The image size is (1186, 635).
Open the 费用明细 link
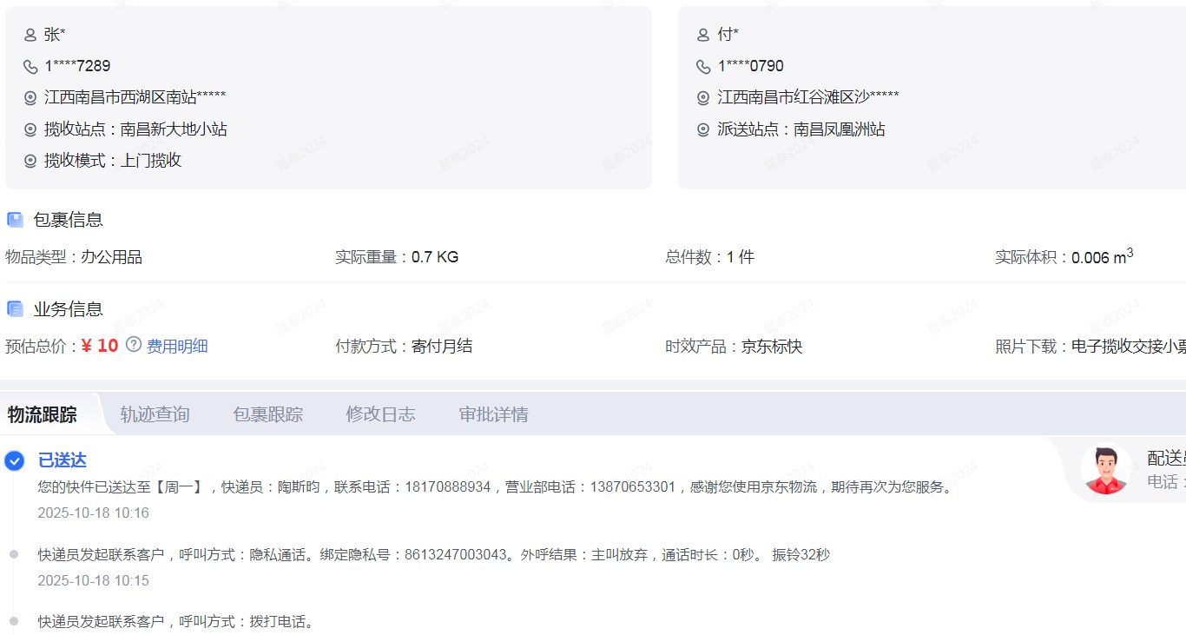point(177,347)
